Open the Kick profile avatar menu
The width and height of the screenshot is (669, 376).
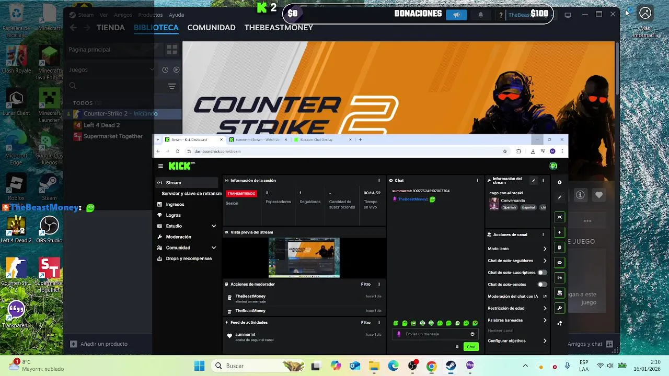[x=553, y=166]
